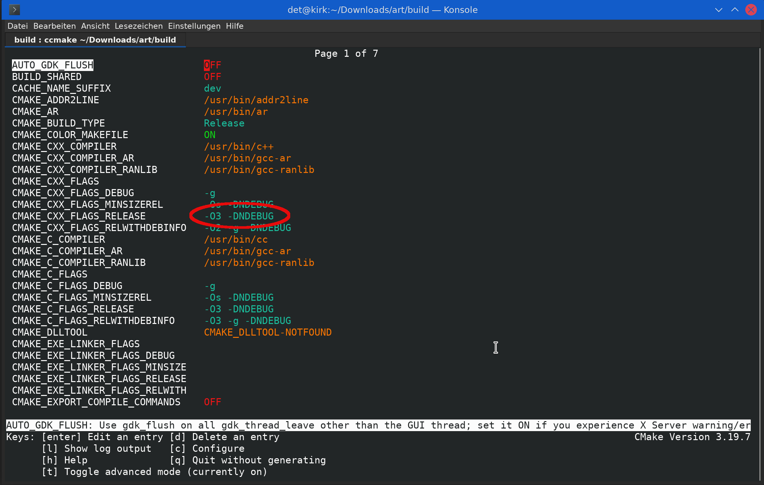764x485 pixels.
Task: Click the keep-above chevron window icon
Action: pos(735,10)
